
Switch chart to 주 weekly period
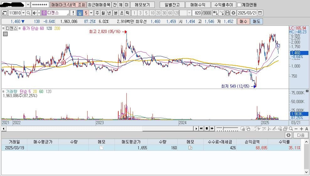point(97,13)
